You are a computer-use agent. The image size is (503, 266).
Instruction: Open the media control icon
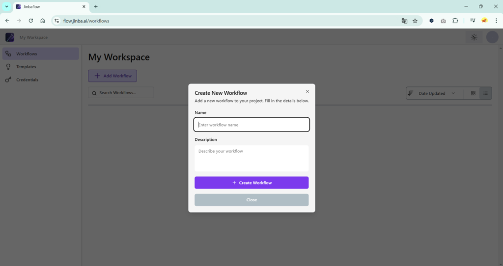pyautogui.click(x=473, y=21)
